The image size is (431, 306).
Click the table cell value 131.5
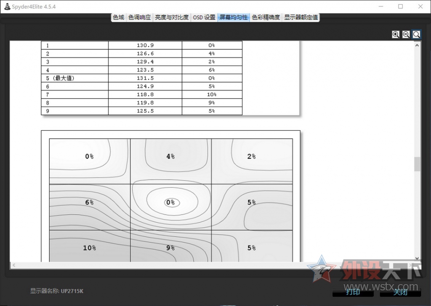(145, 78)
